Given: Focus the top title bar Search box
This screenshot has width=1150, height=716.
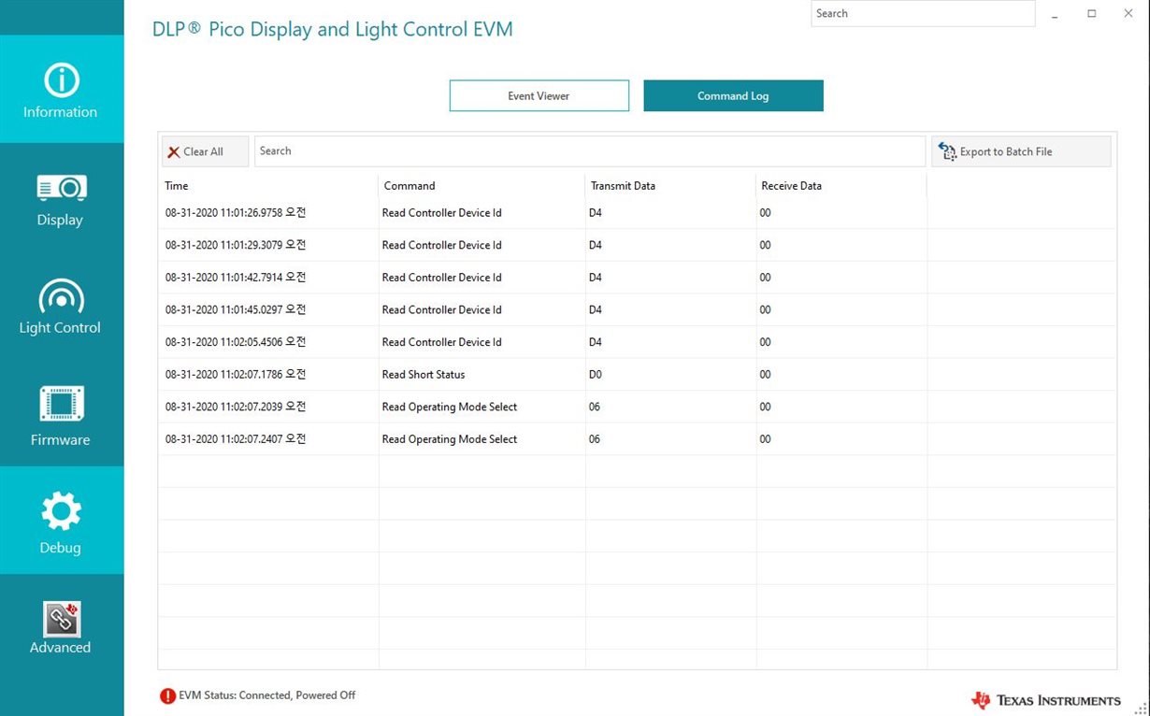Looking at the screenshot, I should click(x=923, y=13).
